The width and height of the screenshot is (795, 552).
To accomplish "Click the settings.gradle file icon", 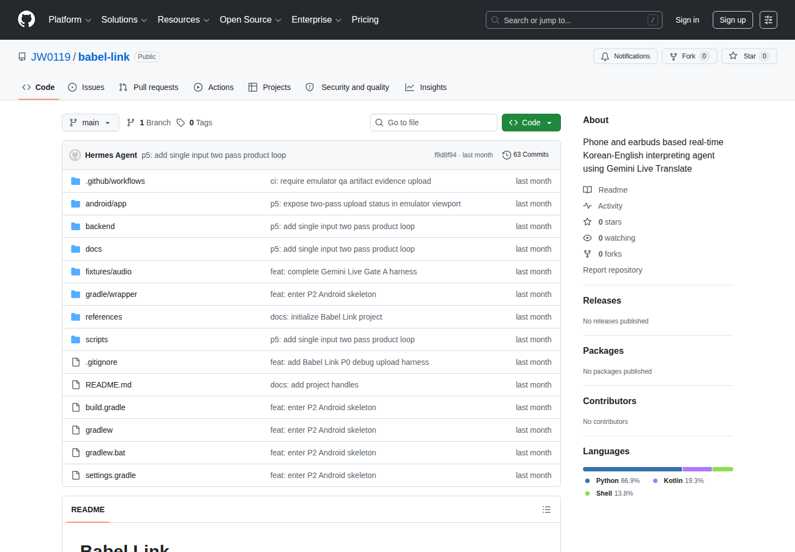I will tap(76, 475).
